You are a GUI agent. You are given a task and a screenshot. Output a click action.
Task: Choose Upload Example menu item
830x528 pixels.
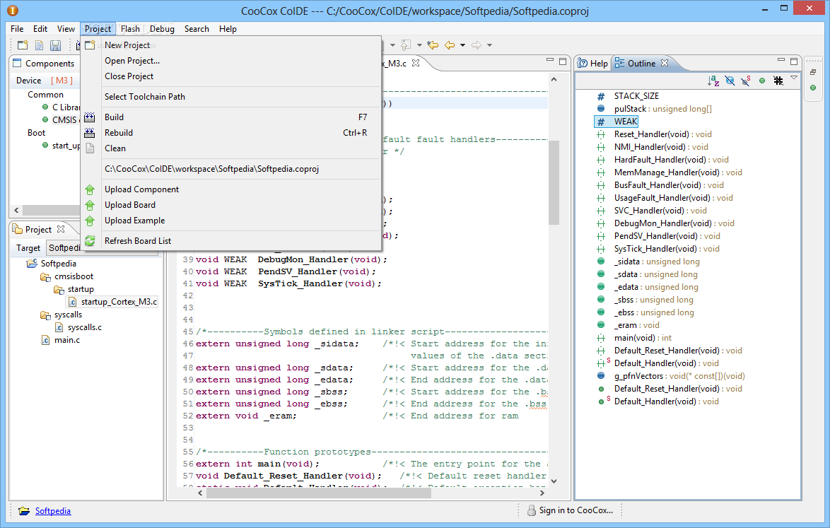point(230,221)
